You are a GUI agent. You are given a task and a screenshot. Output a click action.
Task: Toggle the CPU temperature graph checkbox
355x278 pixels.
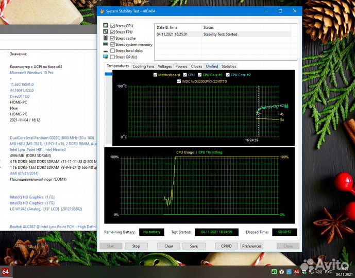185,75
